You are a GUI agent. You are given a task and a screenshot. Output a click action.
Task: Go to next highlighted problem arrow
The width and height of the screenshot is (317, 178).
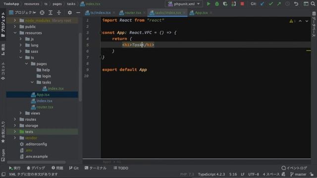coord(307,21)
